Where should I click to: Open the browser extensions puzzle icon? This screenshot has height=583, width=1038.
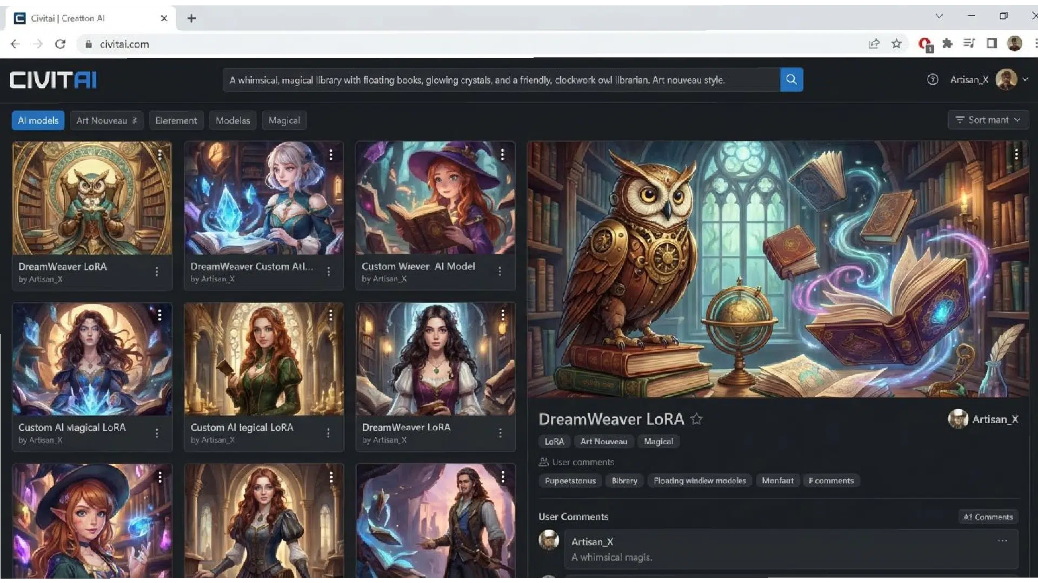pos(947,44)
